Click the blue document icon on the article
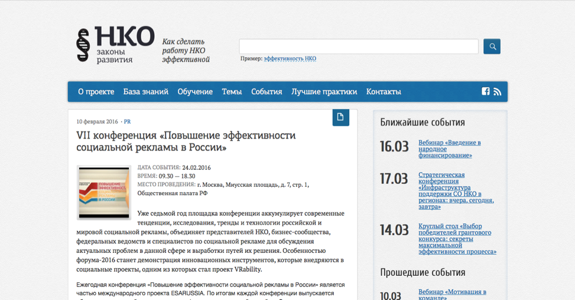The width and height of the screenshot is (575, 300). tap(340, 117)
